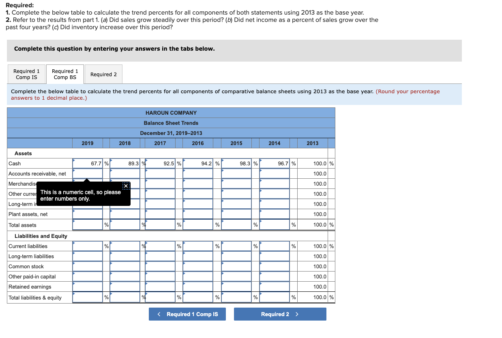Click the triangle marker on Total assets 2014 cell
Viewport: 502px width, 338px height.
pyautogui.click(x=261, y=222)
